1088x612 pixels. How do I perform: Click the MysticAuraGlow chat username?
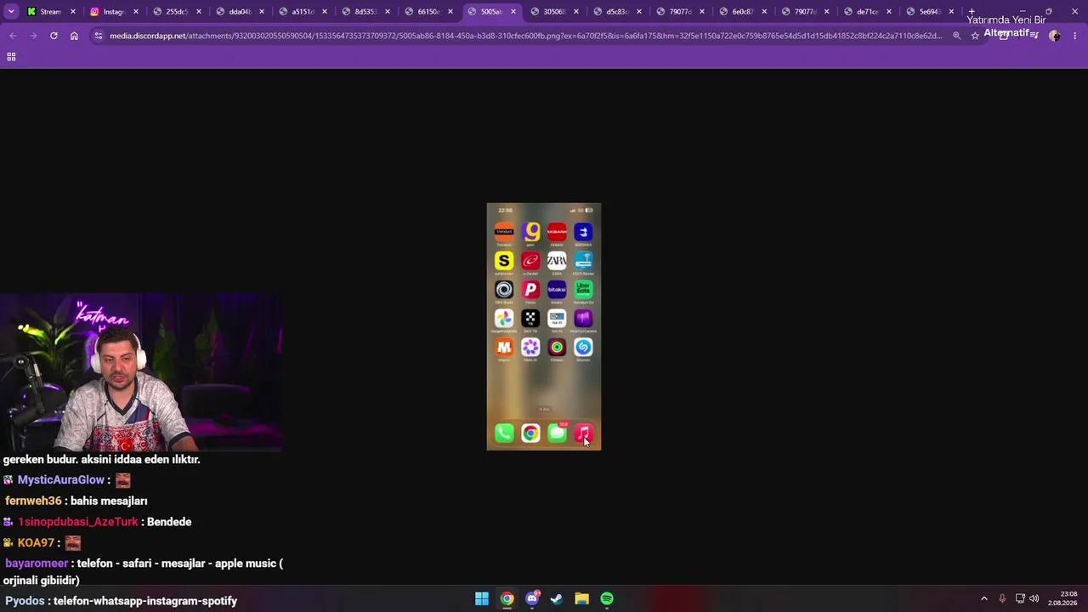61,480
